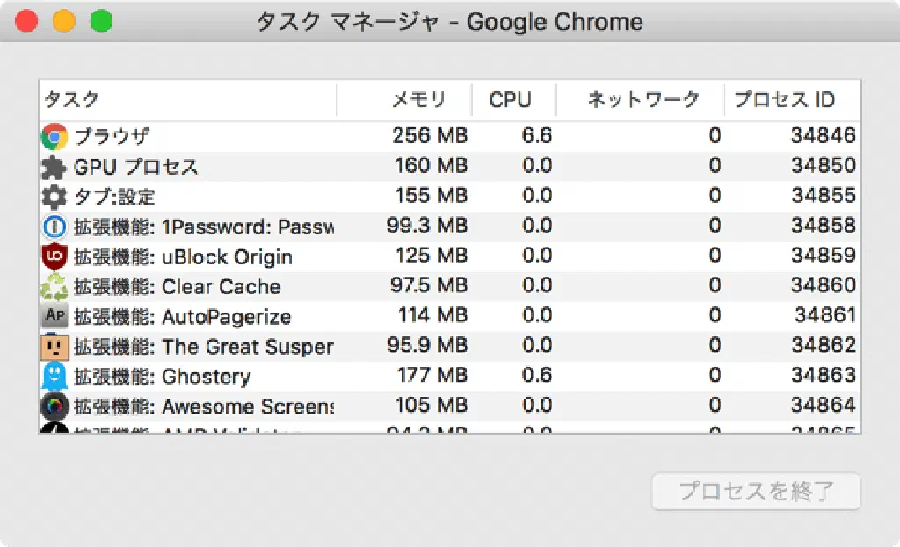Click the 1Password extension icon
The image size is (900, 547).
click(x=54, y=227)
